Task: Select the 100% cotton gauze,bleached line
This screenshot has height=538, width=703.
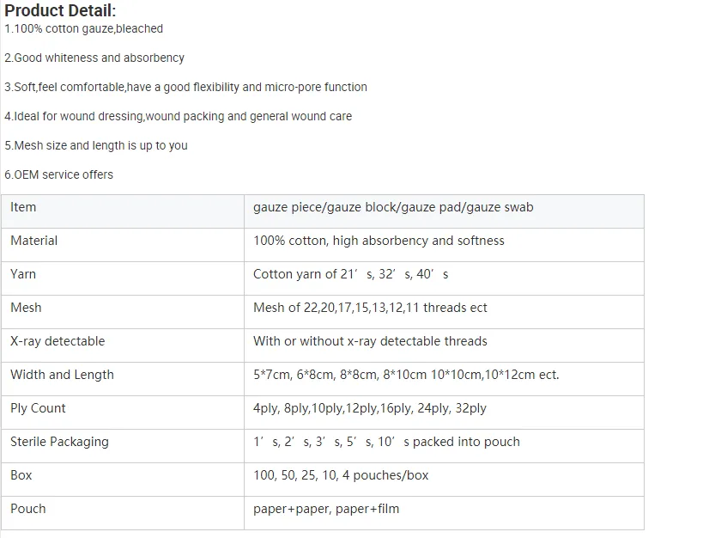Action: [84, 28]
